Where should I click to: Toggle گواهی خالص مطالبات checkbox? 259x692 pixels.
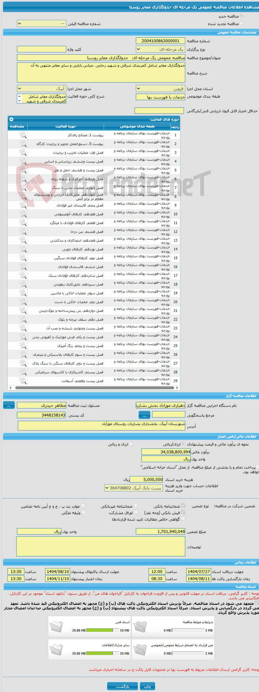[x=183, y=519]
